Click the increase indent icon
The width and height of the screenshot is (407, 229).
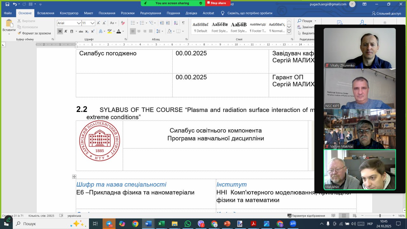click(x=168, y=23)
